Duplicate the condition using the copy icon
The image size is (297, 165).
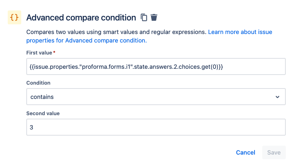click(x=144, y=17)
